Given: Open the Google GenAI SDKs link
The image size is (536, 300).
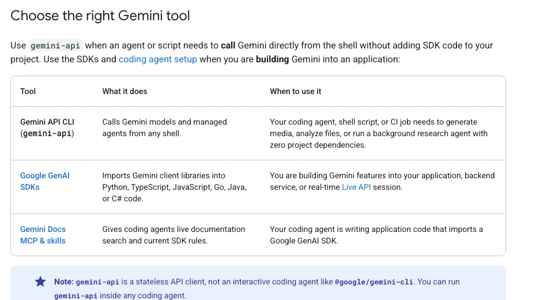Looking at the screenshot, I should [45, 181].
